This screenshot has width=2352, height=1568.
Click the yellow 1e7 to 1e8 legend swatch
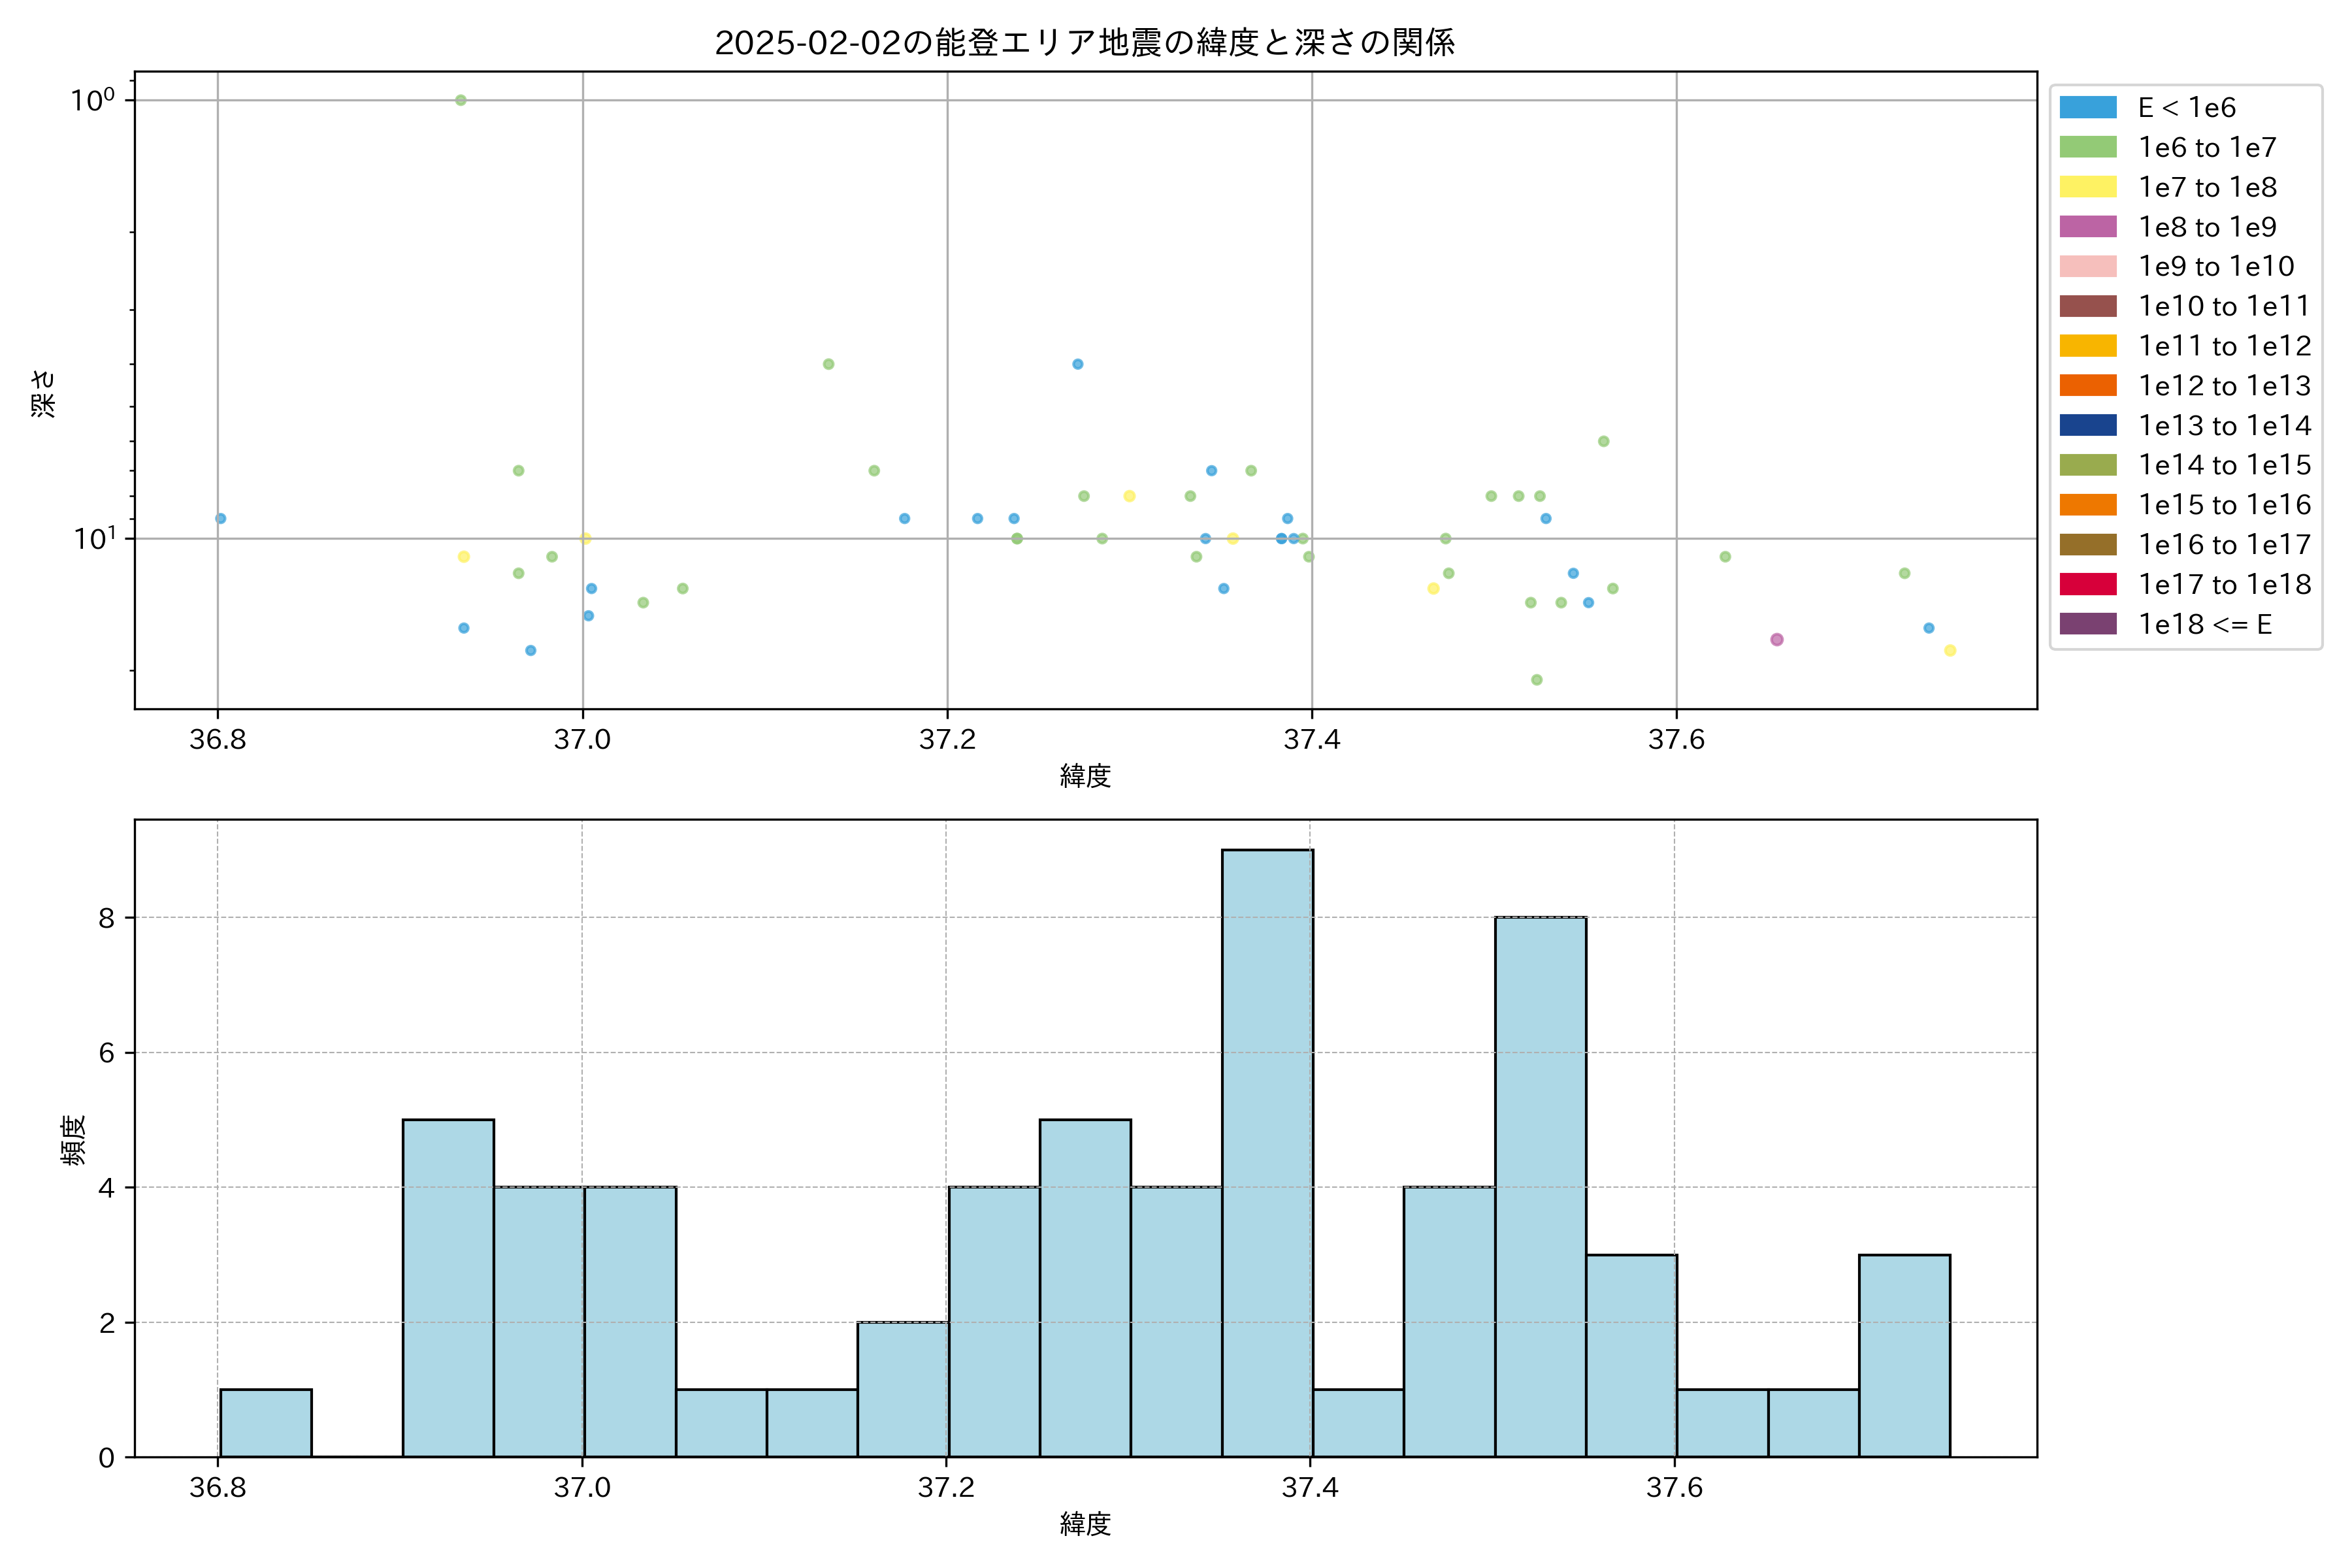click(x=2088, y=187)
